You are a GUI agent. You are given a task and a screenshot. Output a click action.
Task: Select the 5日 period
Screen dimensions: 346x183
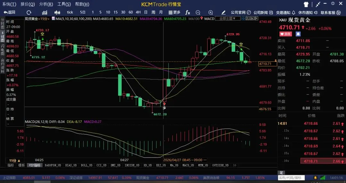(x=83, y=12)
